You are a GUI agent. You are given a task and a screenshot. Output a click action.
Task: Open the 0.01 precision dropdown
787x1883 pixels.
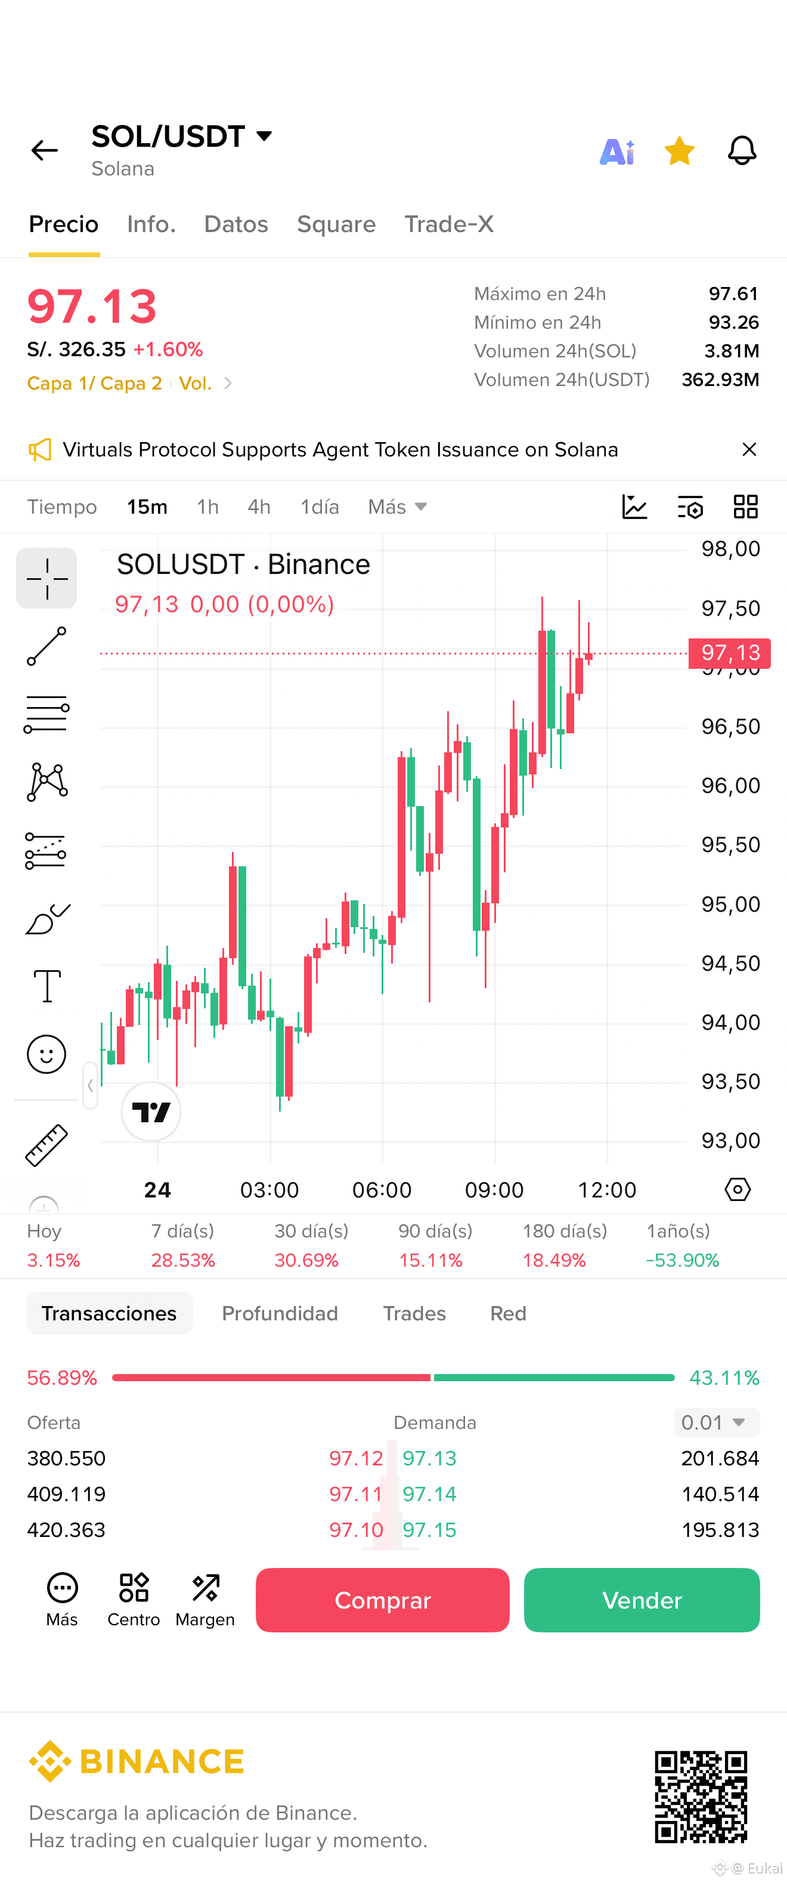(716, 1422)
